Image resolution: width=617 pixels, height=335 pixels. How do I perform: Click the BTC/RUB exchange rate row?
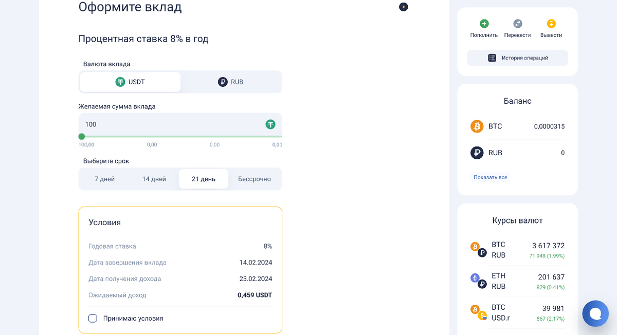click(x=517, y=250)
